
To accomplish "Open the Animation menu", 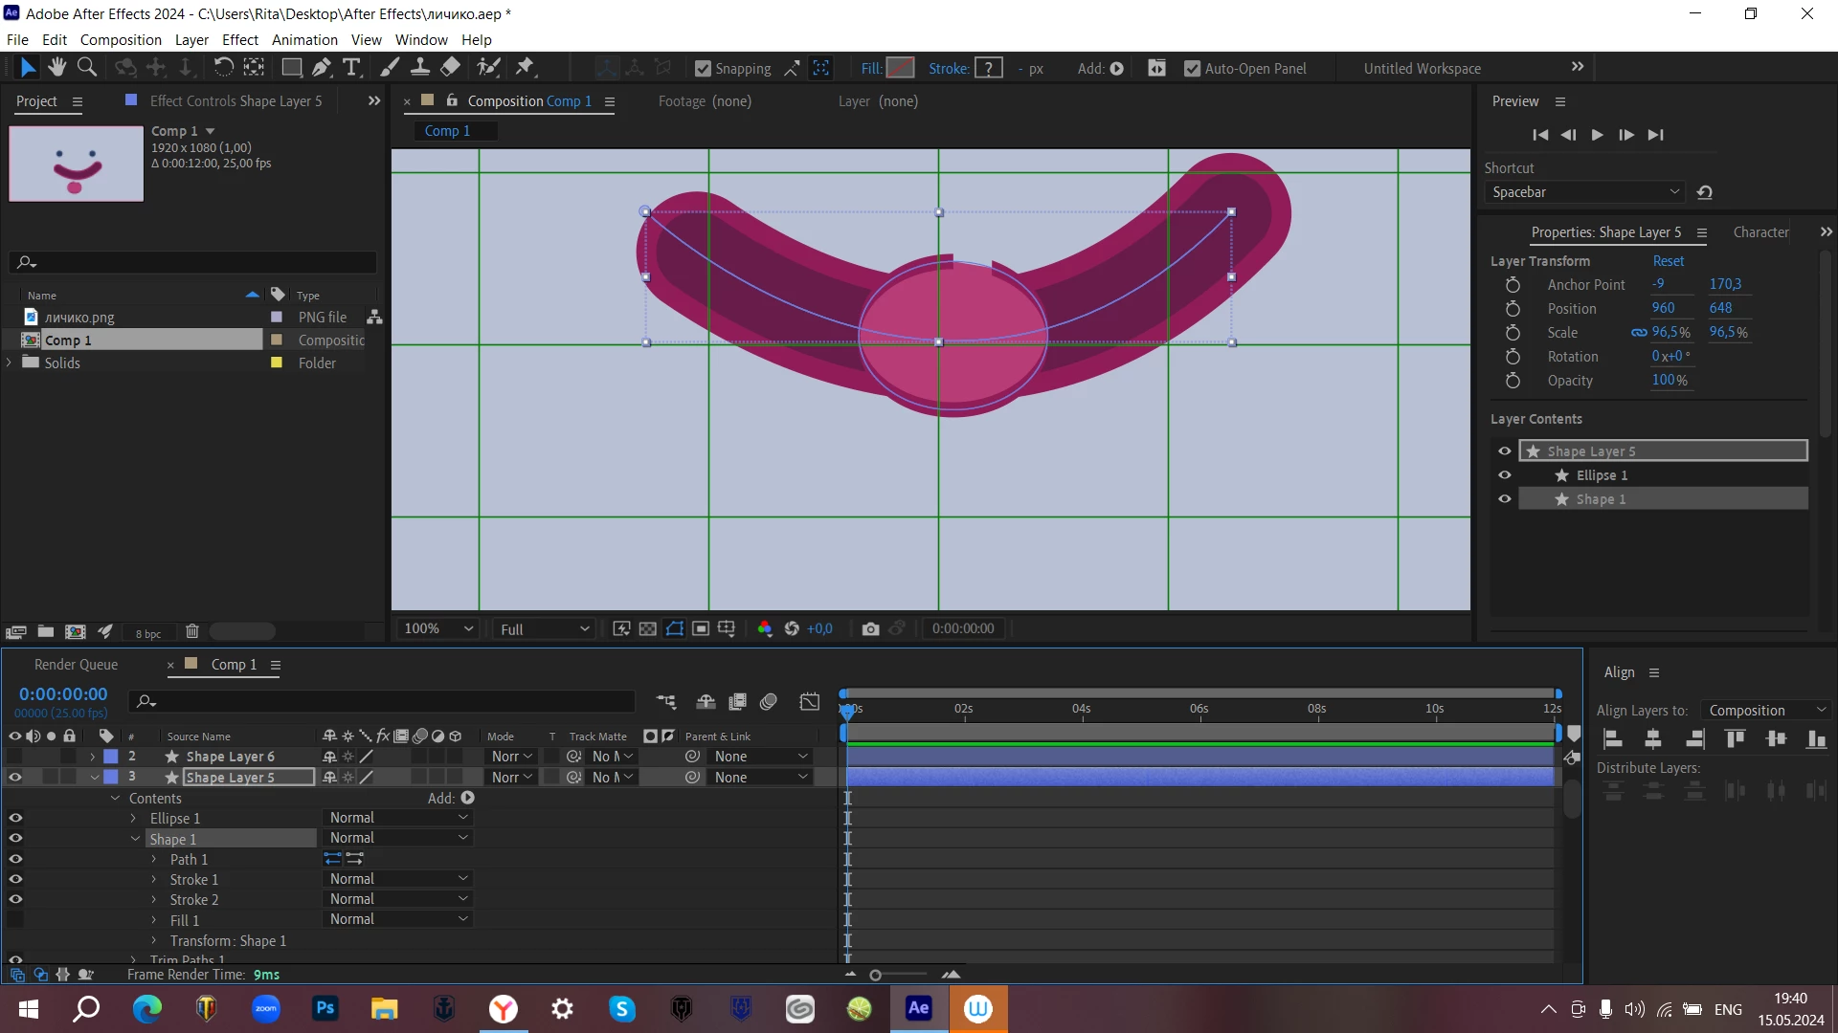I will coord(304,40).
